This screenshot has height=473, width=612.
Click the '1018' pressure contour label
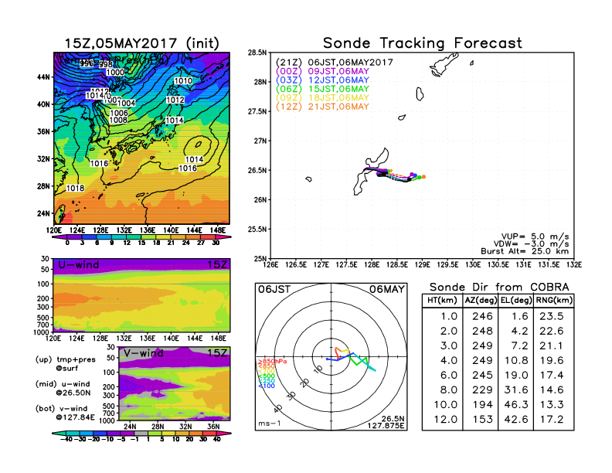pyautogui.click(x=75, y=189)
